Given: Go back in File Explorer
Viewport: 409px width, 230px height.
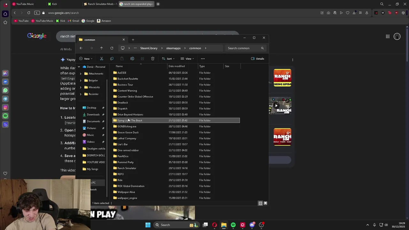Looking at the screenshot, I should [81, 48].
